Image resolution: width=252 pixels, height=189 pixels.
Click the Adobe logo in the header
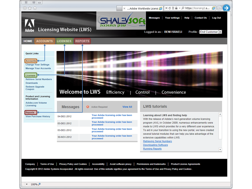(x=30, y=26)
